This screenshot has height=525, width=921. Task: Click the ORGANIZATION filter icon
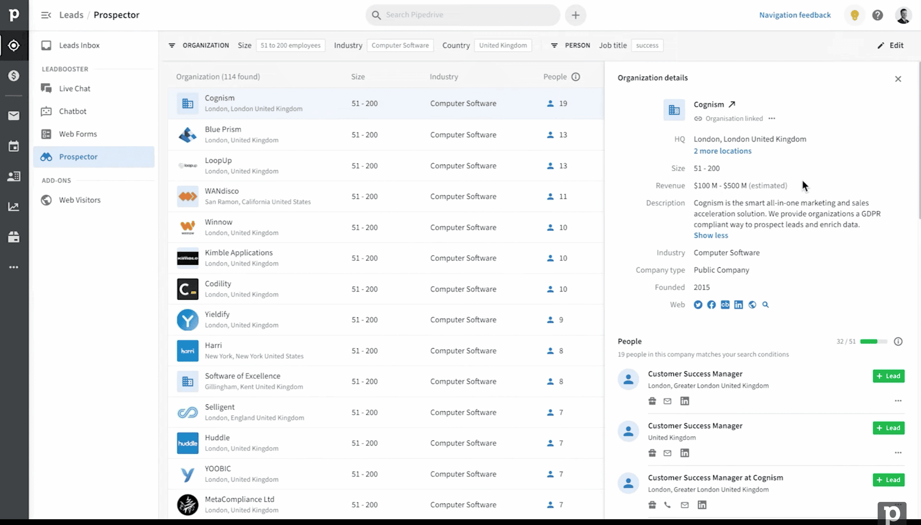tap(172, 45)
